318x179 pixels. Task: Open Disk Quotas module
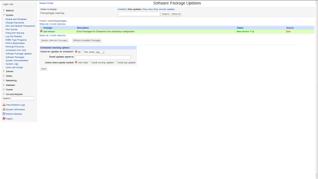pyautogui.click(x=11, y=30)
